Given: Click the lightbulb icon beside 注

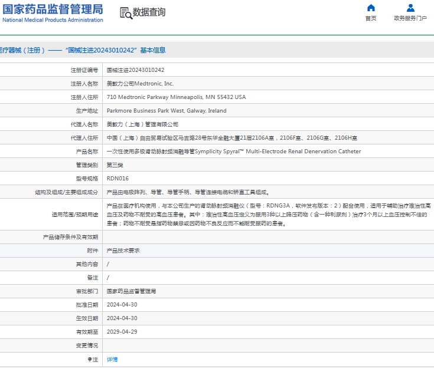Looking at the screenshot, I should [90, 359].
